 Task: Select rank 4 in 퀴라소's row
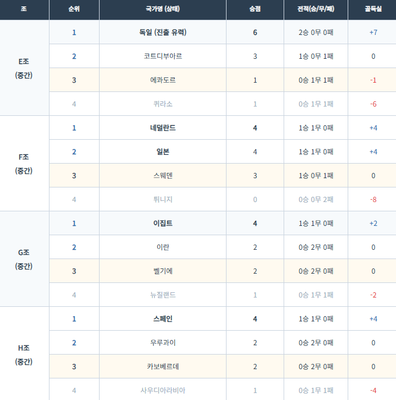(x=74, y=104)
